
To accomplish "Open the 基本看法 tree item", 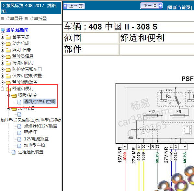I will (21, 37).
